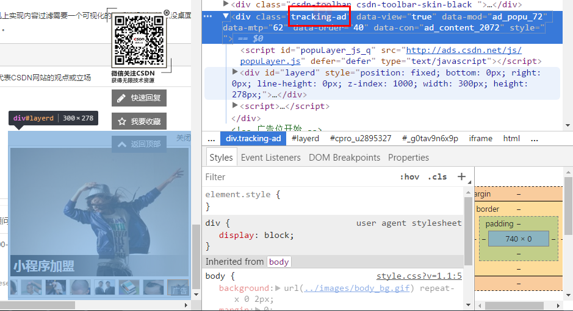The height and width of the screenshot is (311, 573).
Task: Click left breadcrumb overflow ellipsis
Action: tap(211, 139)
